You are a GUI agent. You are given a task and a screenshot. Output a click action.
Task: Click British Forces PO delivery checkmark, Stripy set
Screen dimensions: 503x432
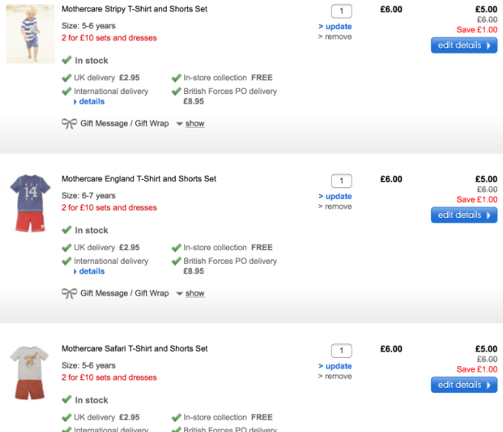point(177,92)
